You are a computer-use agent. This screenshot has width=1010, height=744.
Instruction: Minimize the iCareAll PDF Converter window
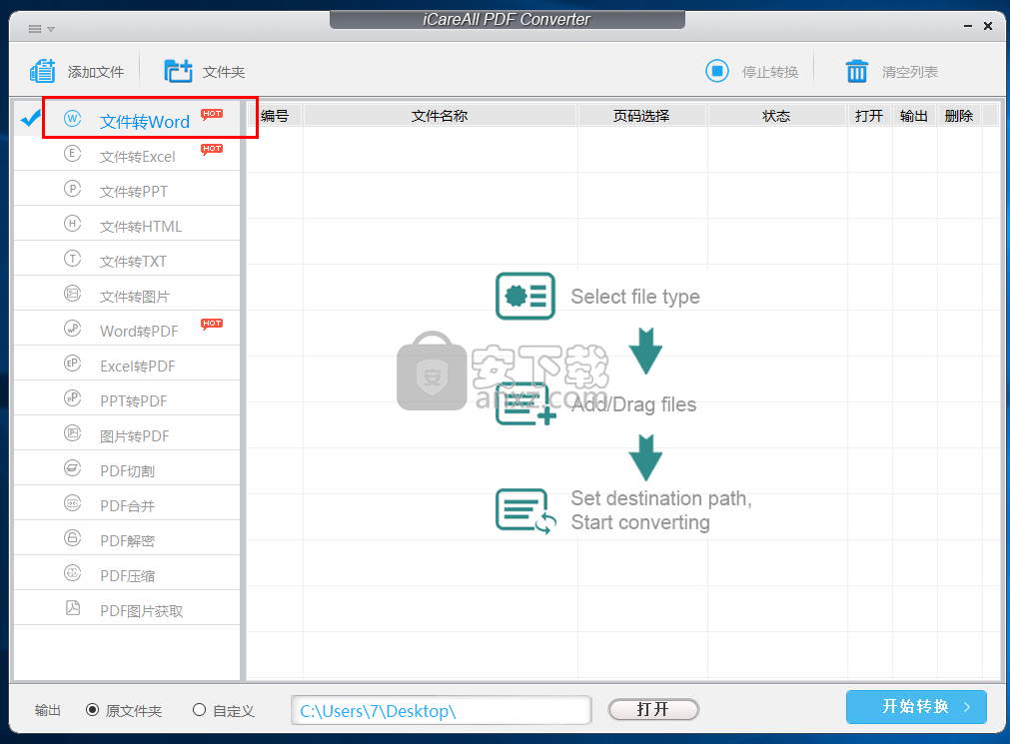(x=967, y=26)
